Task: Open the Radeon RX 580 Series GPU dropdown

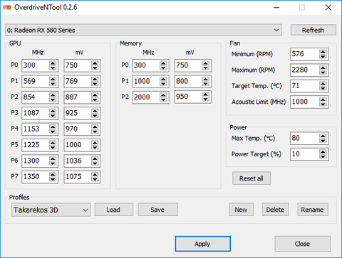Action: (x=143, y=30)
